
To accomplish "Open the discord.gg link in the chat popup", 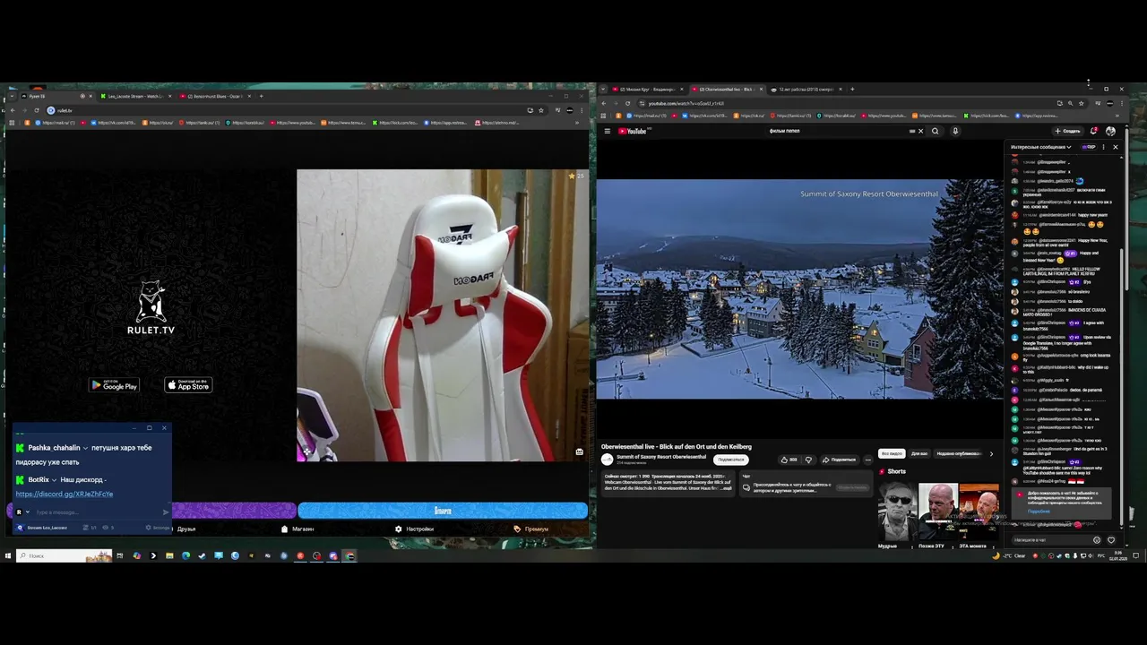I will [64, 494].
